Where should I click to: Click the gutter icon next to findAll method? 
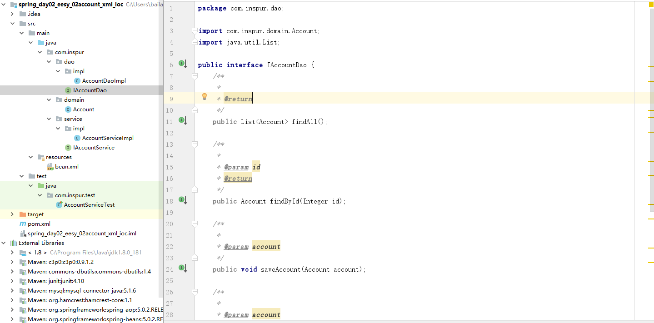(183, 121)
